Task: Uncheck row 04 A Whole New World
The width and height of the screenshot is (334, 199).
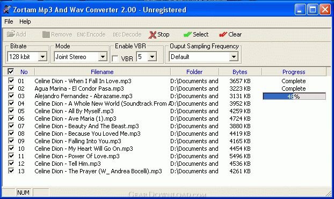Action: tap(11, 103)
